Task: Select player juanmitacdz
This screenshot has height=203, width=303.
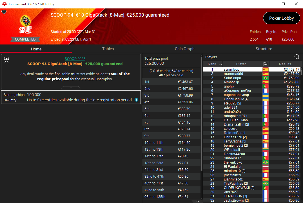Action: (251, 179)
